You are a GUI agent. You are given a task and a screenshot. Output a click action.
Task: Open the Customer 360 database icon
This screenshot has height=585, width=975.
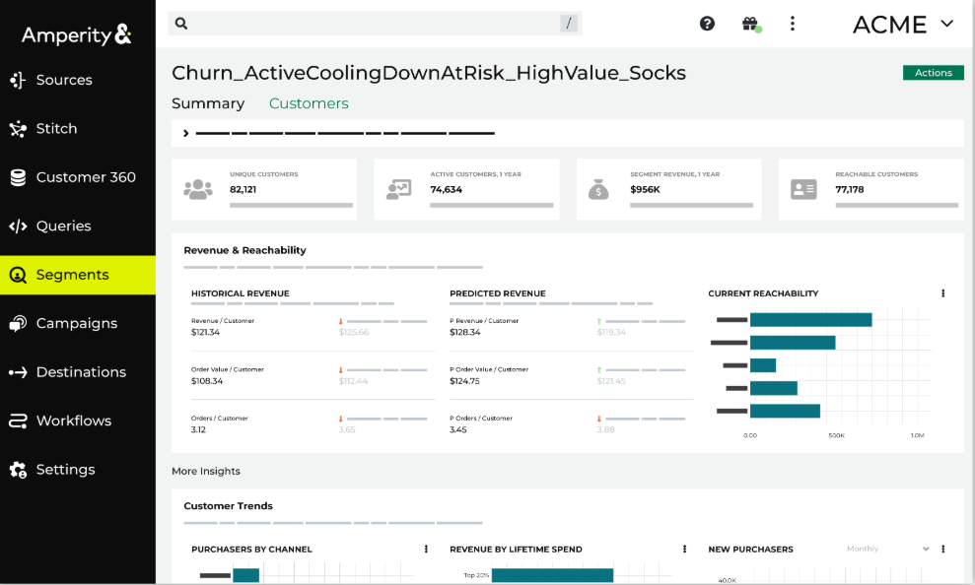coord(18,177)
